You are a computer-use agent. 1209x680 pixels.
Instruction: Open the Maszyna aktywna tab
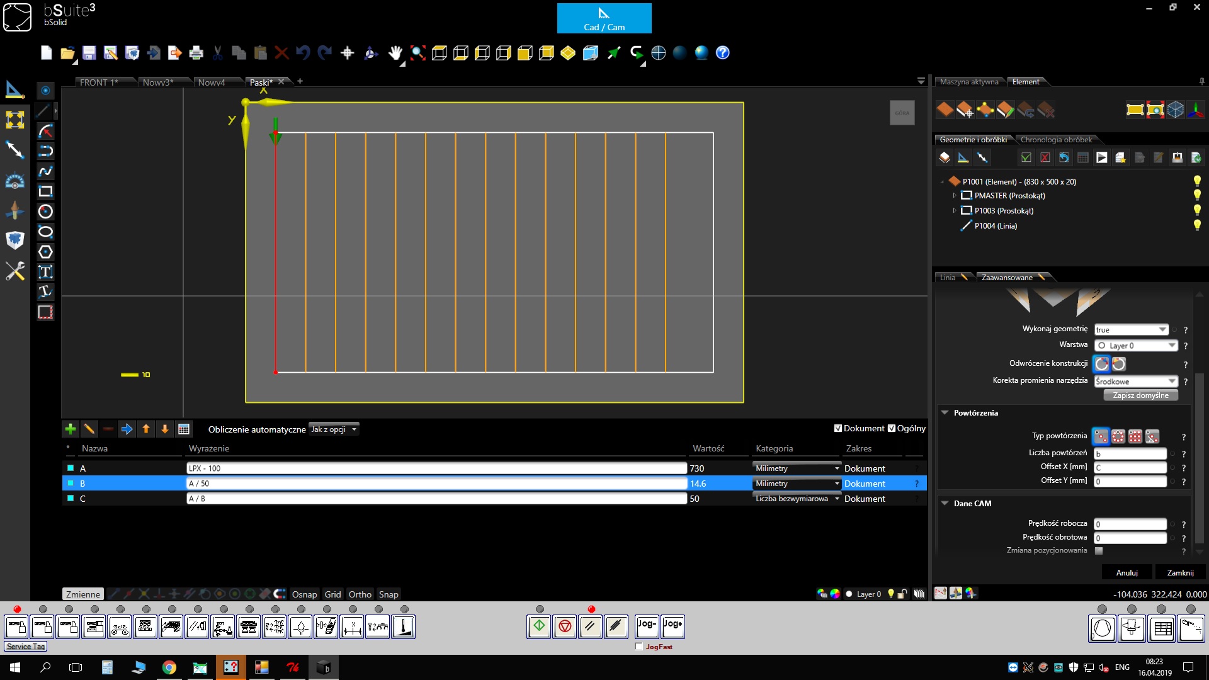pos(969,82)
